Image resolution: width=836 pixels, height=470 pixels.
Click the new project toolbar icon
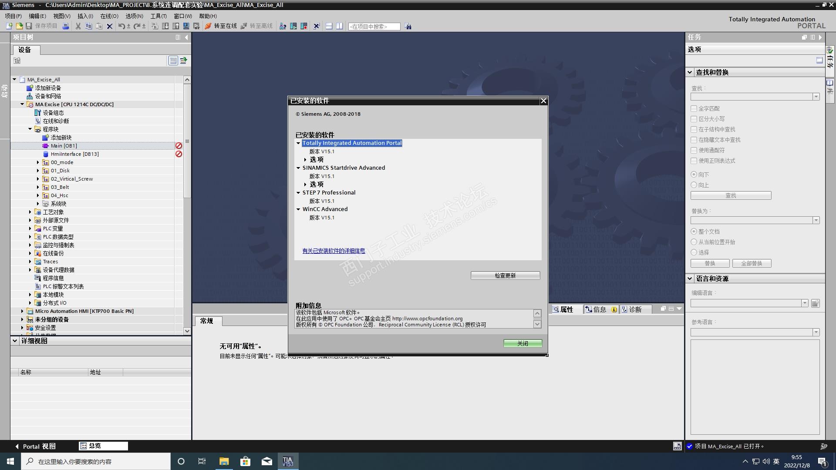tap(9, 26)
